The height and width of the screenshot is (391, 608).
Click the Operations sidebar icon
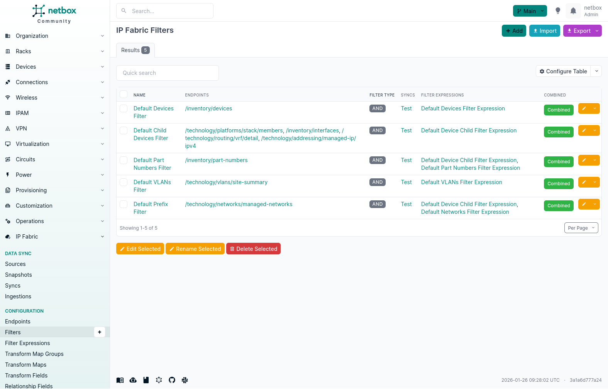click(x=8, y=221)
